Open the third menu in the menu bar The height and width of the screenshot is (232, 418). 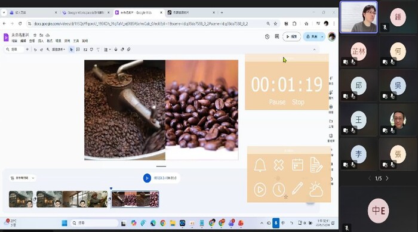[x=32, y=41]
